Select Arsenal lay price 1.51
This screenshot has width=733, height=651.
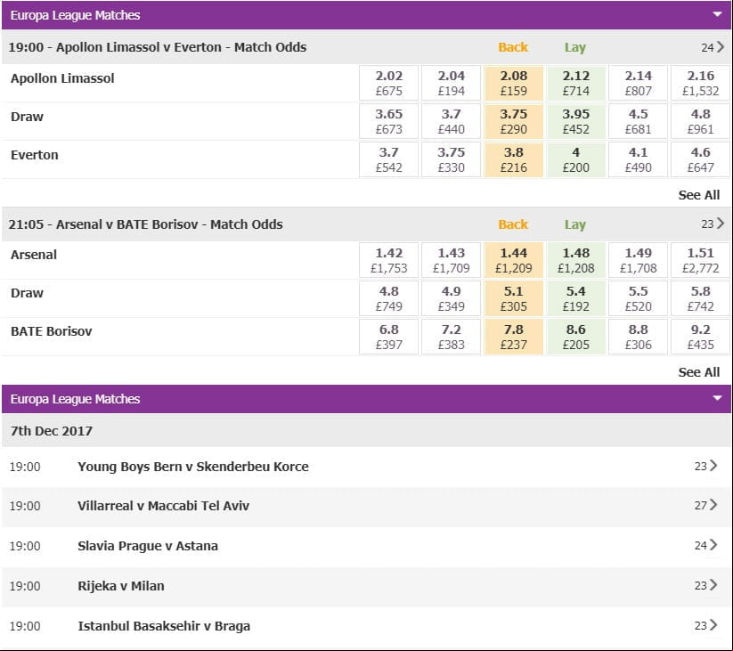pos(700,260)
